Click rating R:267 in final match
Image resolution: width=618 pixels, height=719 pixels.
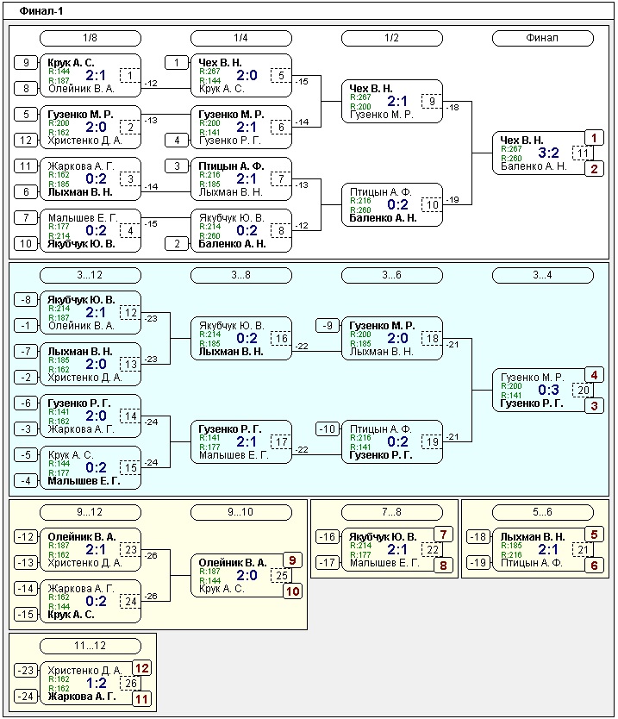[512, 149]
